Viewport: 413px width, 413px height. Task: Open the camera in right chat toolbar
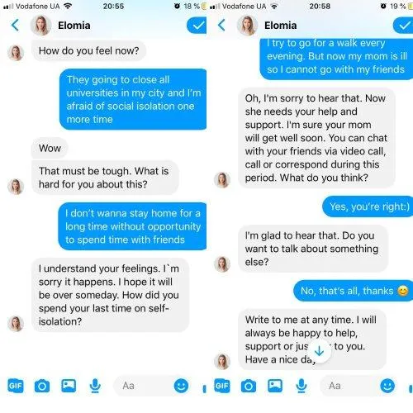point(249,386)
